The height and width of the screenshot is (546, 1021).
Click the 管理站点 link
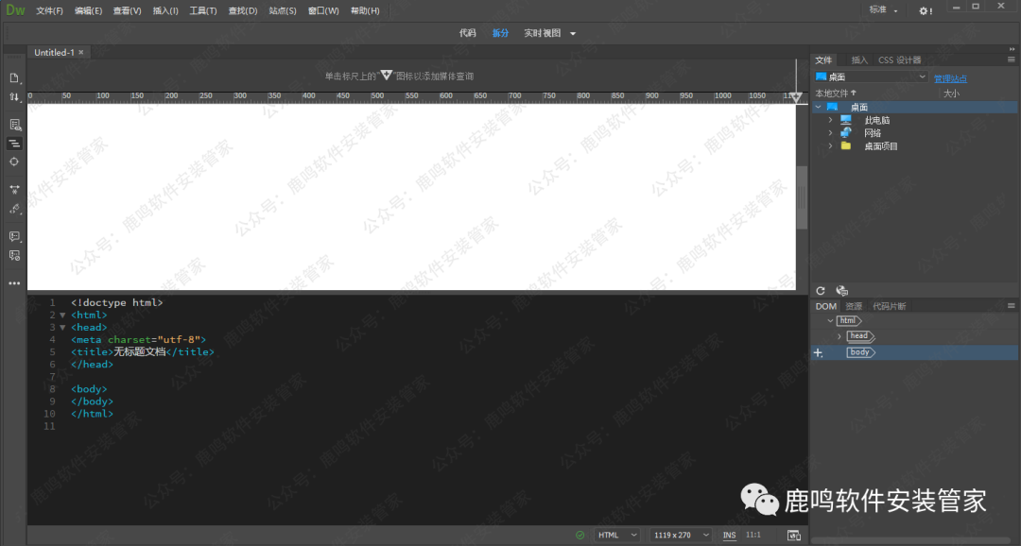click(x=950, y=77)
